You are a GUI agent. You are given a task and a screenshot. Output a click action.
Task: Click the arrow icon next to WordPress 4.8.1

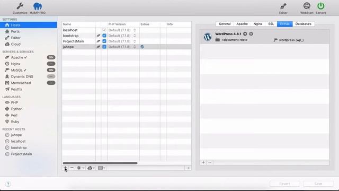pyautogui.click(x=245, y=34)
